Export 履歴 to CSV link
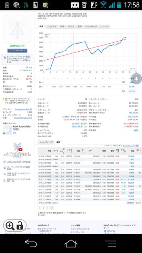Image resolution: width=142 pixels, height=253 pixels. pyautogui.click(x=137, y=146)
